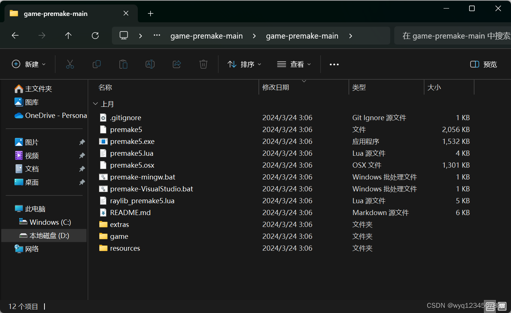This screenshot has width=511, height=313.
Task: Unpin 桌面 from quick access
Action: coord(82,182)
